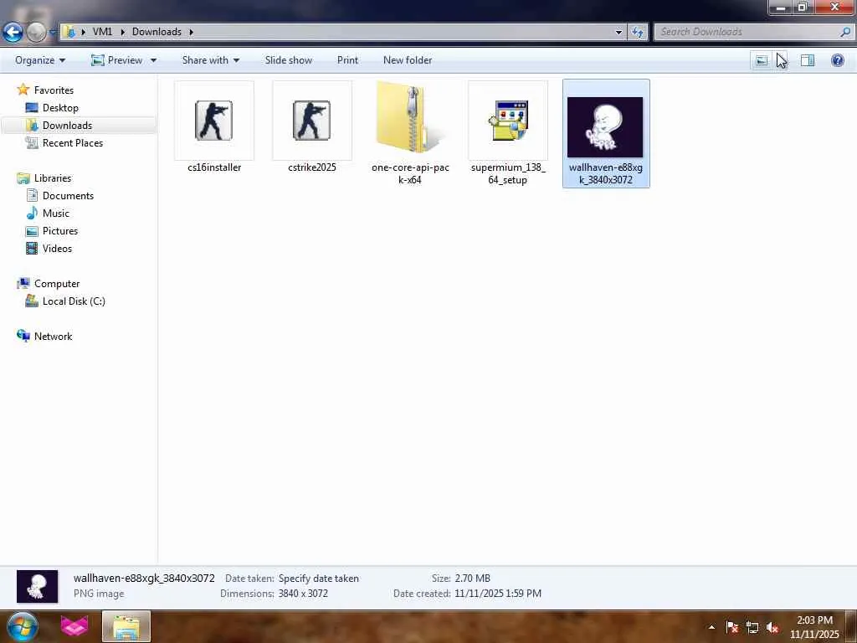
Task: Open the Action Center flag icon
Action: point(731,627)
